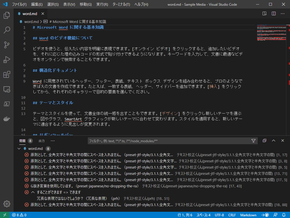
Task: Open the filter options funnel icon
Action: 253,141
